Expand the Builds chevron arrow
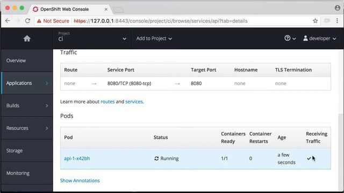 (x=47, y=106)
